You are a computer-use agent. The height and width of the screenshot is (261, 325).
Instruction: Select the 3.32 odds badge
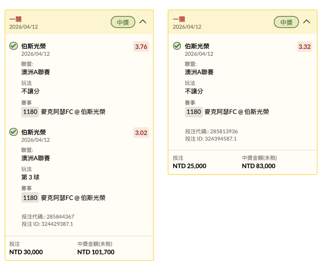(305, 47)
